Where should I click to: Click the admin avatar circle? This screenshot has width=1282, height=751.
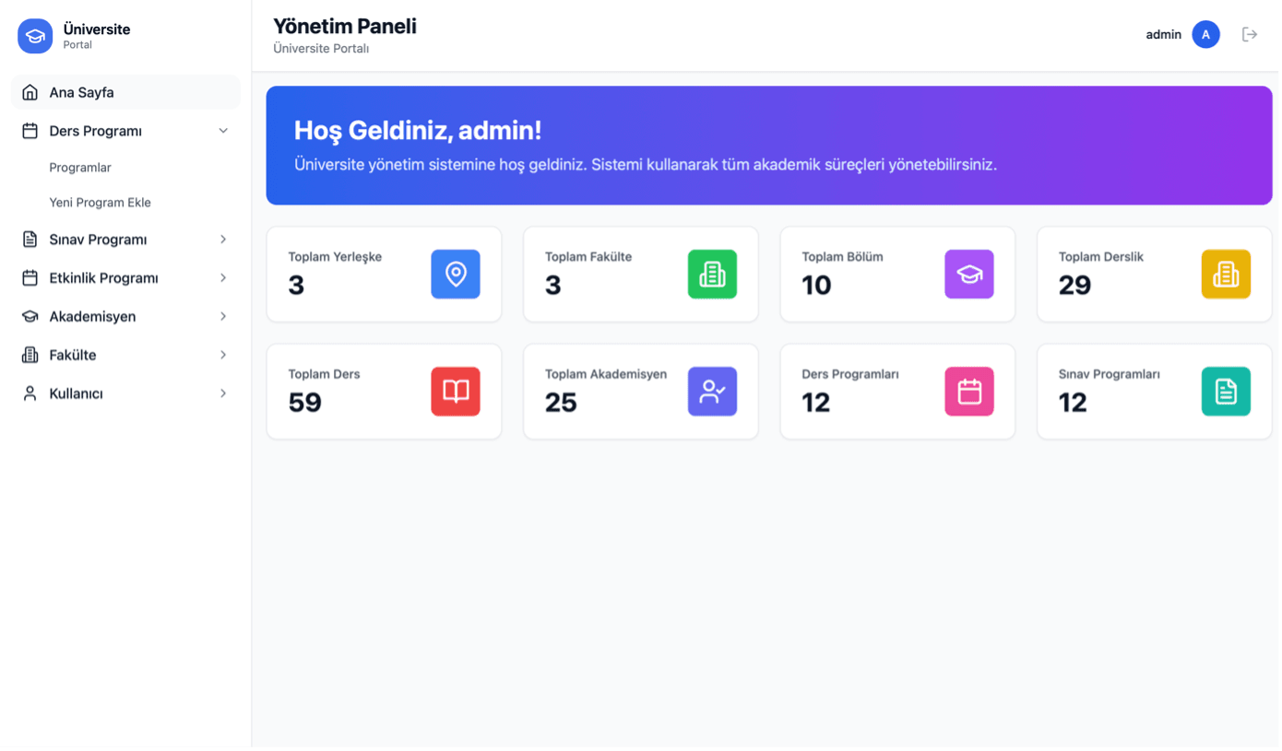click(x=1205, y=34)
